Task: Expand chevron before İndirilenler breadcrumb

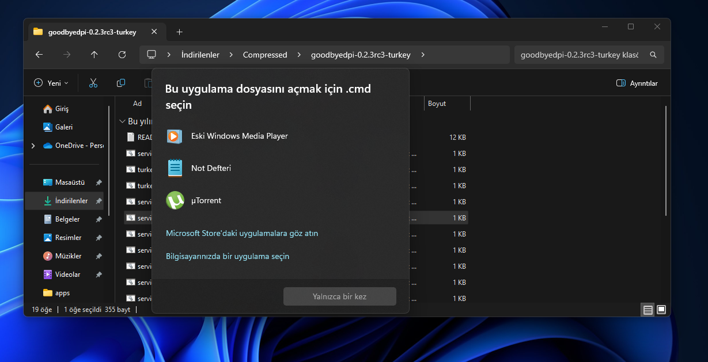Action: 169,55
